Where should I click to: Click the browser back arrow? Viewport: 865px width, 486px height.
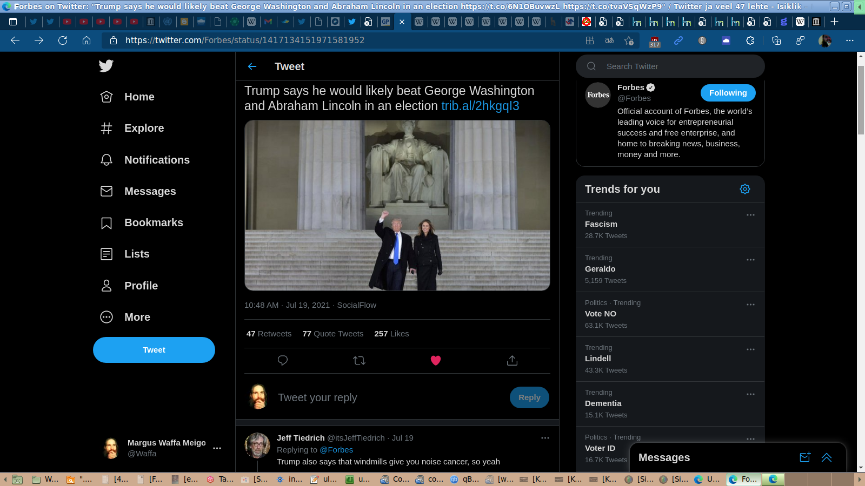coord(15,40)
